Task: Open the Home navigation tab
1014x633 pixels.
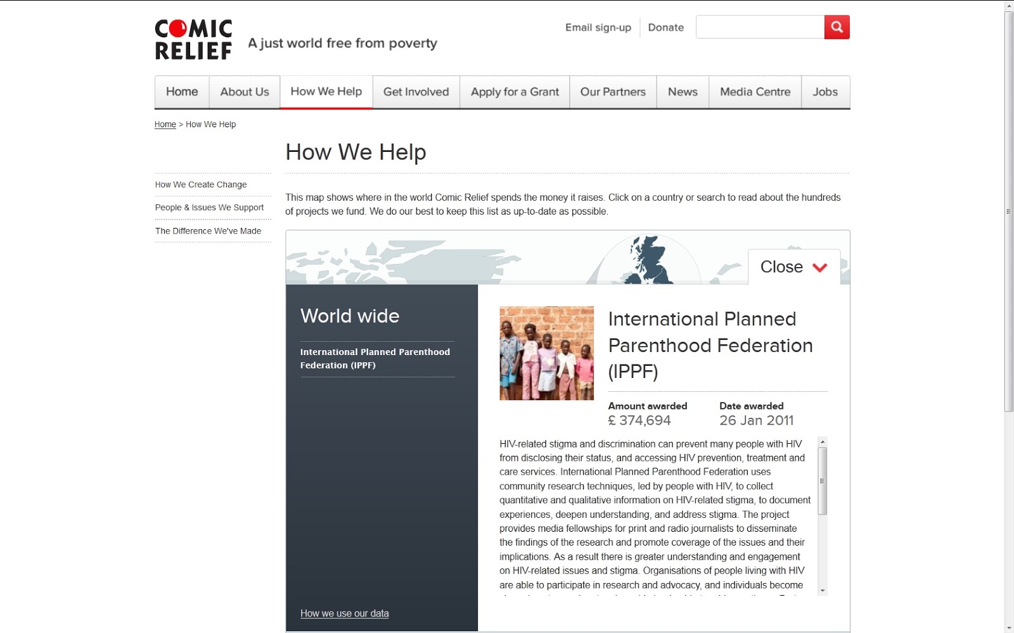Action: pos(182,92)
